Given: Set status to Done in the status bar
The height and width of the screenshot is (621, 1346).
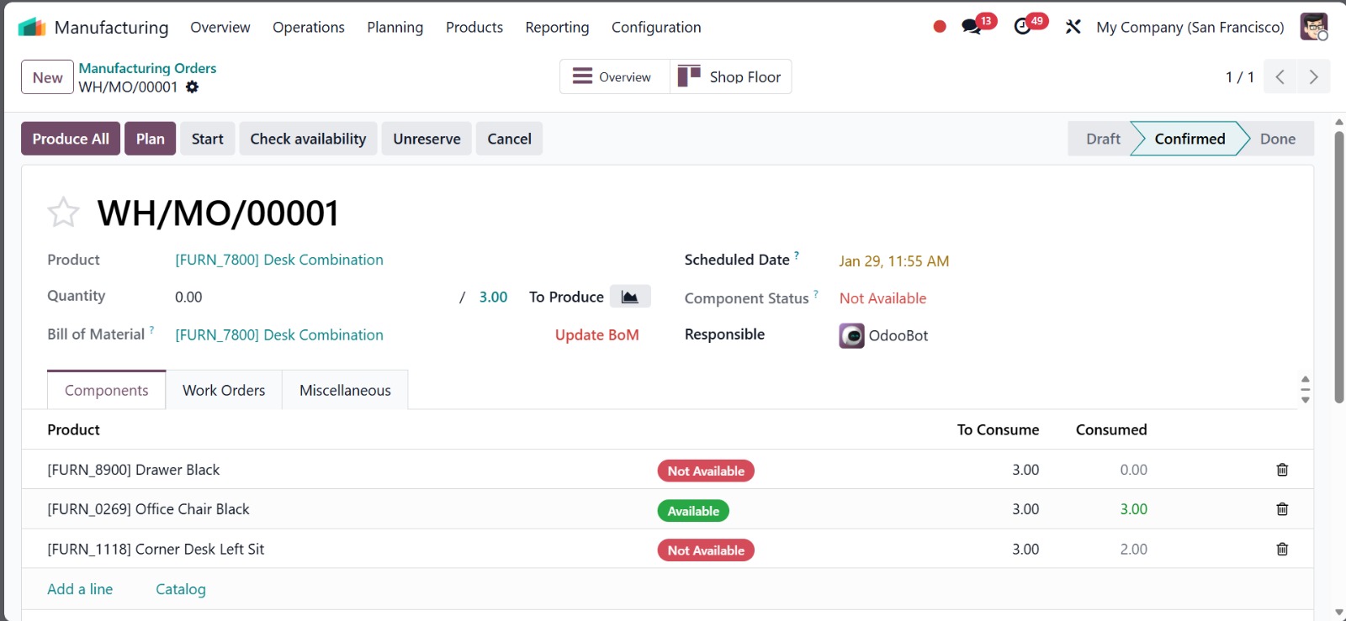Looking at the screenshot, I should coord(1277,139).
